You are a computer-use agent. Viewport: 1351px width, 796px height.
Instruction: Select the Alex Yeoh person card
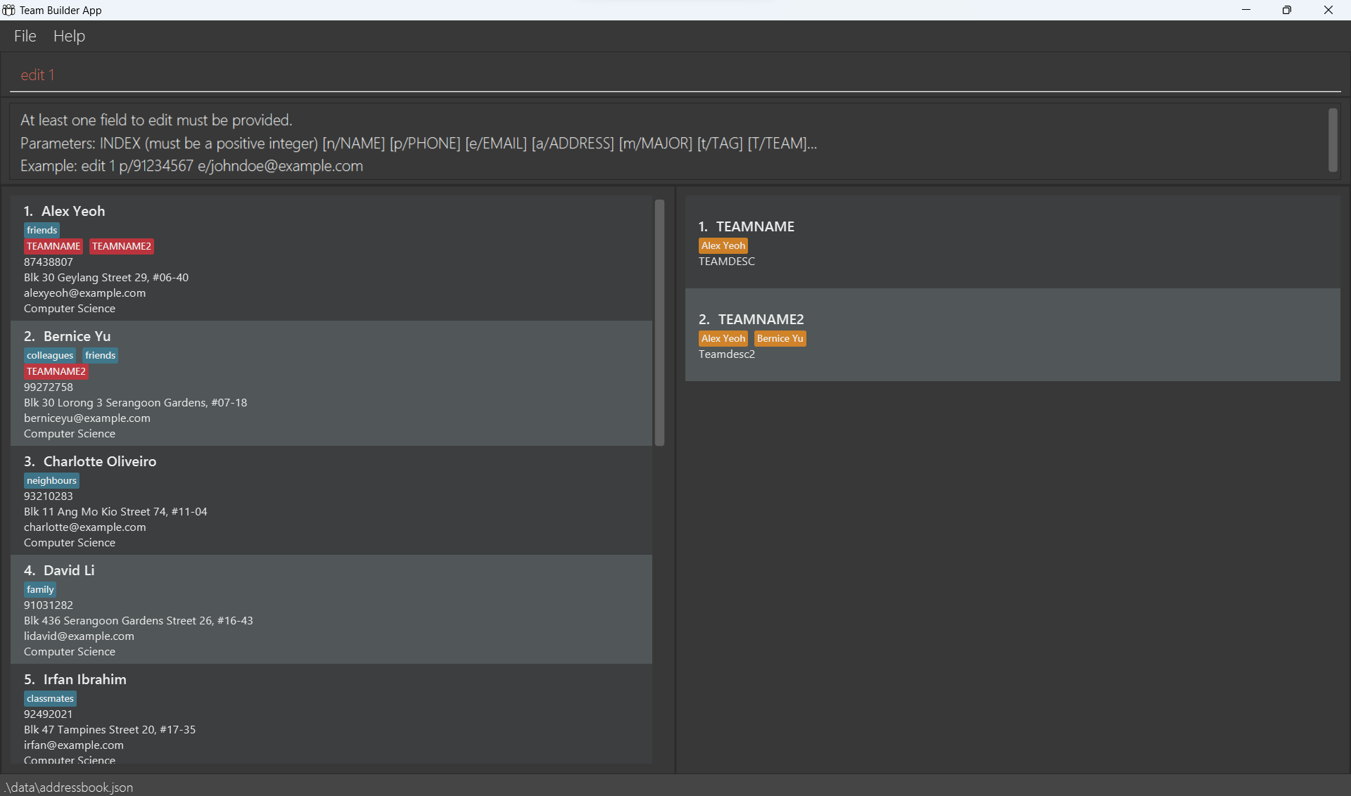[331, 259]
